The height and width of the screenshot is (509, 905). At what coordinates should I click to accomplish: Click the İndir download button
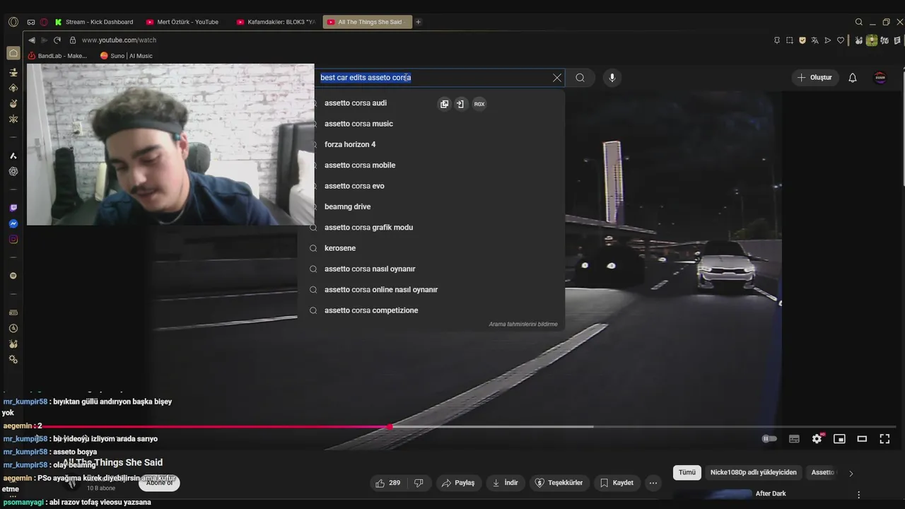(x=506, y=483)
